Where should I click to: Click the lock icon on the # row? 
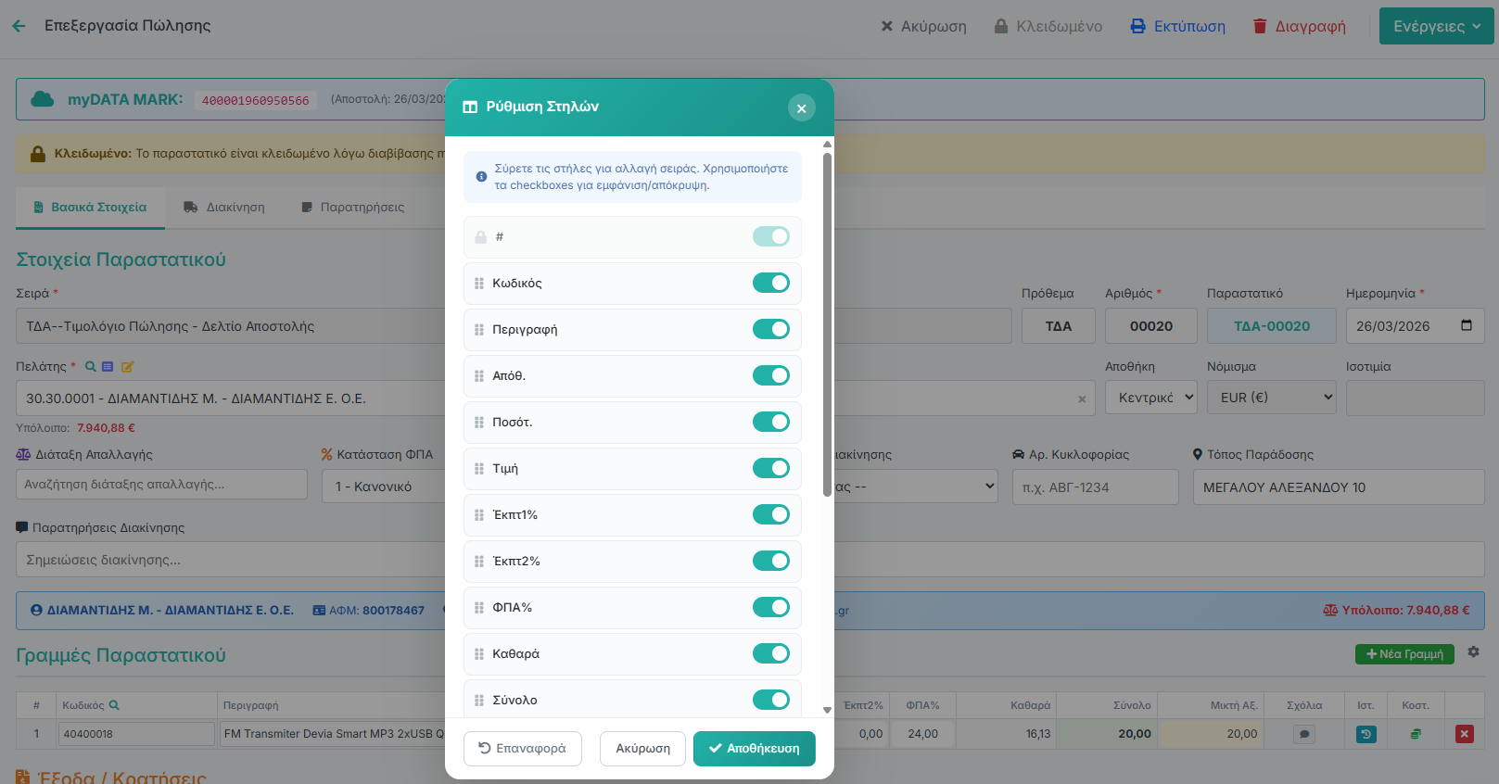pyautogui.click(x=480, y=237)
